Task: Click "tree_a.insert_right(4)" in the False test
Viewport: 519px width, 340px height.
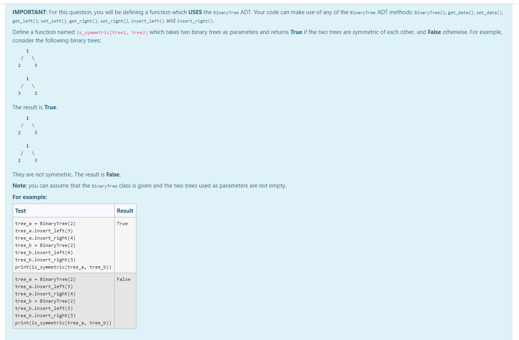Action: [x=45, y=294]
